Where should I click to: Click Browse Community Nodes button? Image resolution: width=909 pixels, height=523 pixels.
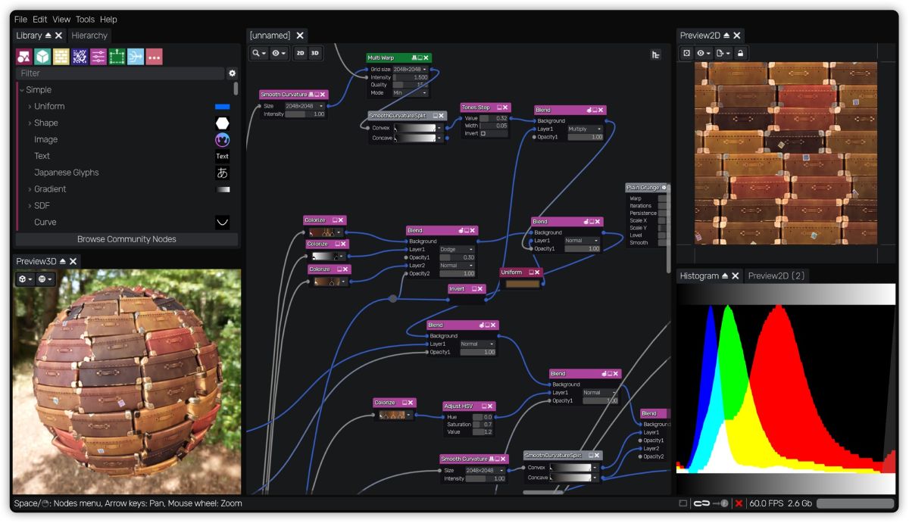pos(127,239)
